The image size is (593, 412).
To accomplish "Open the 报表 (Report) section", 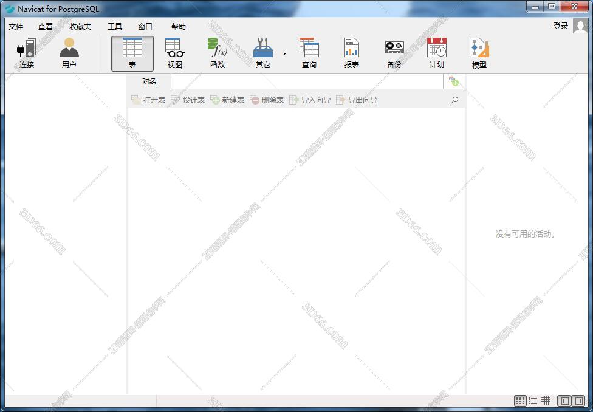I will [351, 53].
